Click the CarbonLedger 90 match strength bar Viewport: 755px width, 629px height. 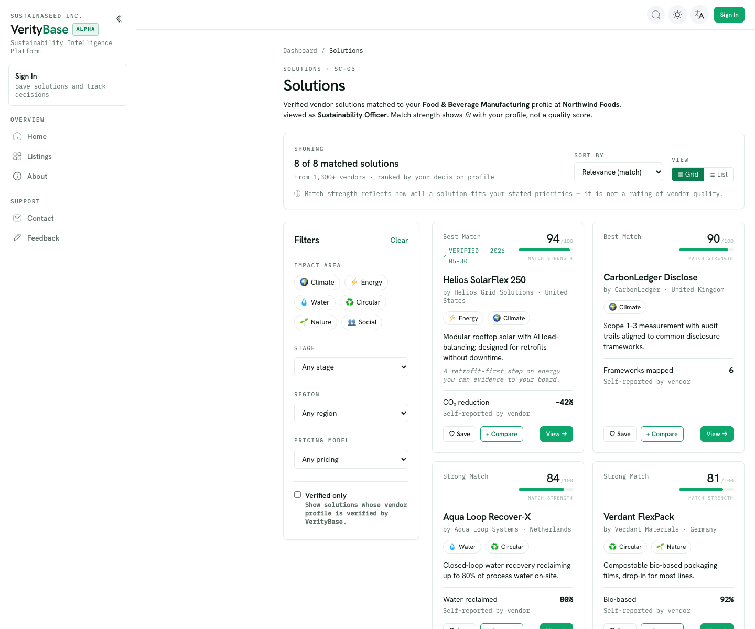click(x=706, y=250)
